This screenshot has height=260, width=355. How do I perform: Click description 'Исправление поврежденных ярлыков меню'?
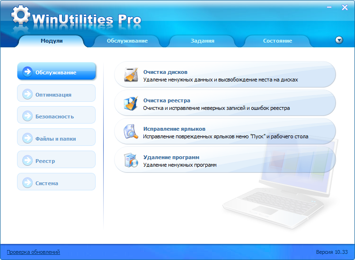pyautogui.click(x=225, y=136)
